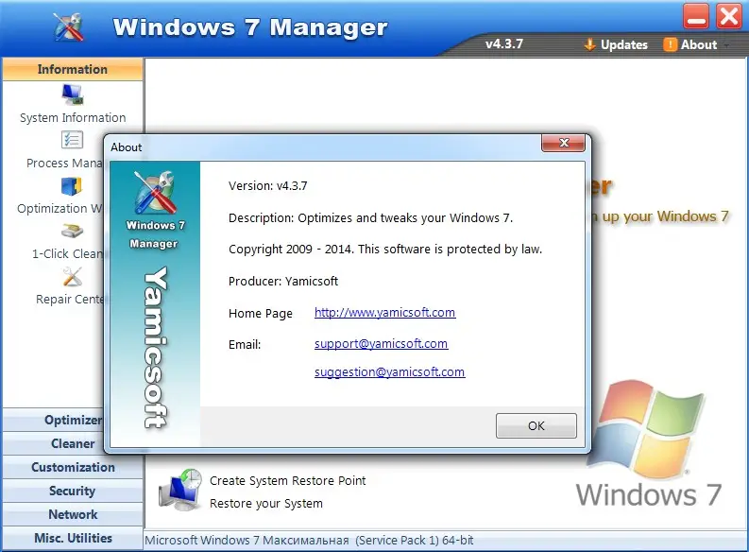
Task: Select the Information sidebar tab
Action: pyautogui.click(x=73, y=69)
